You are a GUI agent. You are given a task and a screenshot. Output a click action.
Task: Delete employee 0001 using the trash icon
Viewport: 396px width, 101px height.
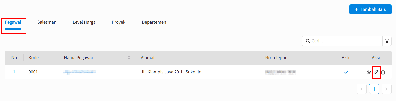383,72
